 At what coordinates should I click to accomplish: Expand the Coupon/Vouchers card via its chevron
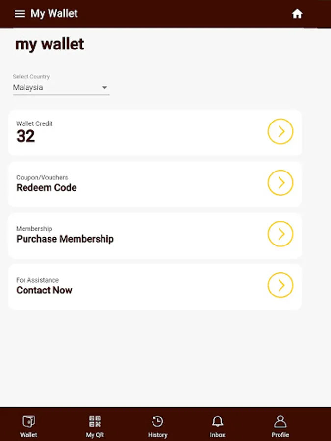(x=280, y=183)
